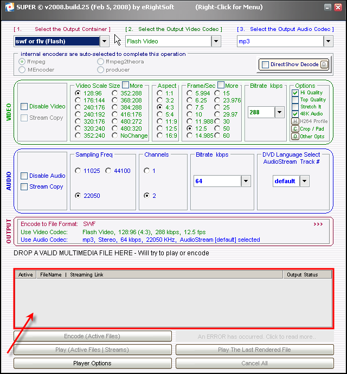The height and width of the screenshot is (374, 347).
Task: Open the Output Container dropdown
Action: pyautogui.click(x=105, y=41)
